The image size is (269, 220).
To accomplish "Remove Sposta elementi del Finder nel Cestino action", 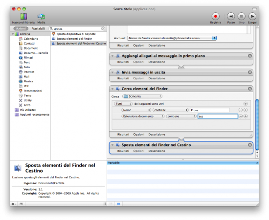I will pos(250,145).
